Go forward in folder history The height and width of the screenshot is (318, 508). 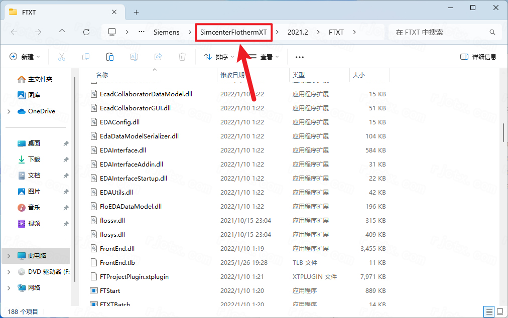click(x=38, y=32)
